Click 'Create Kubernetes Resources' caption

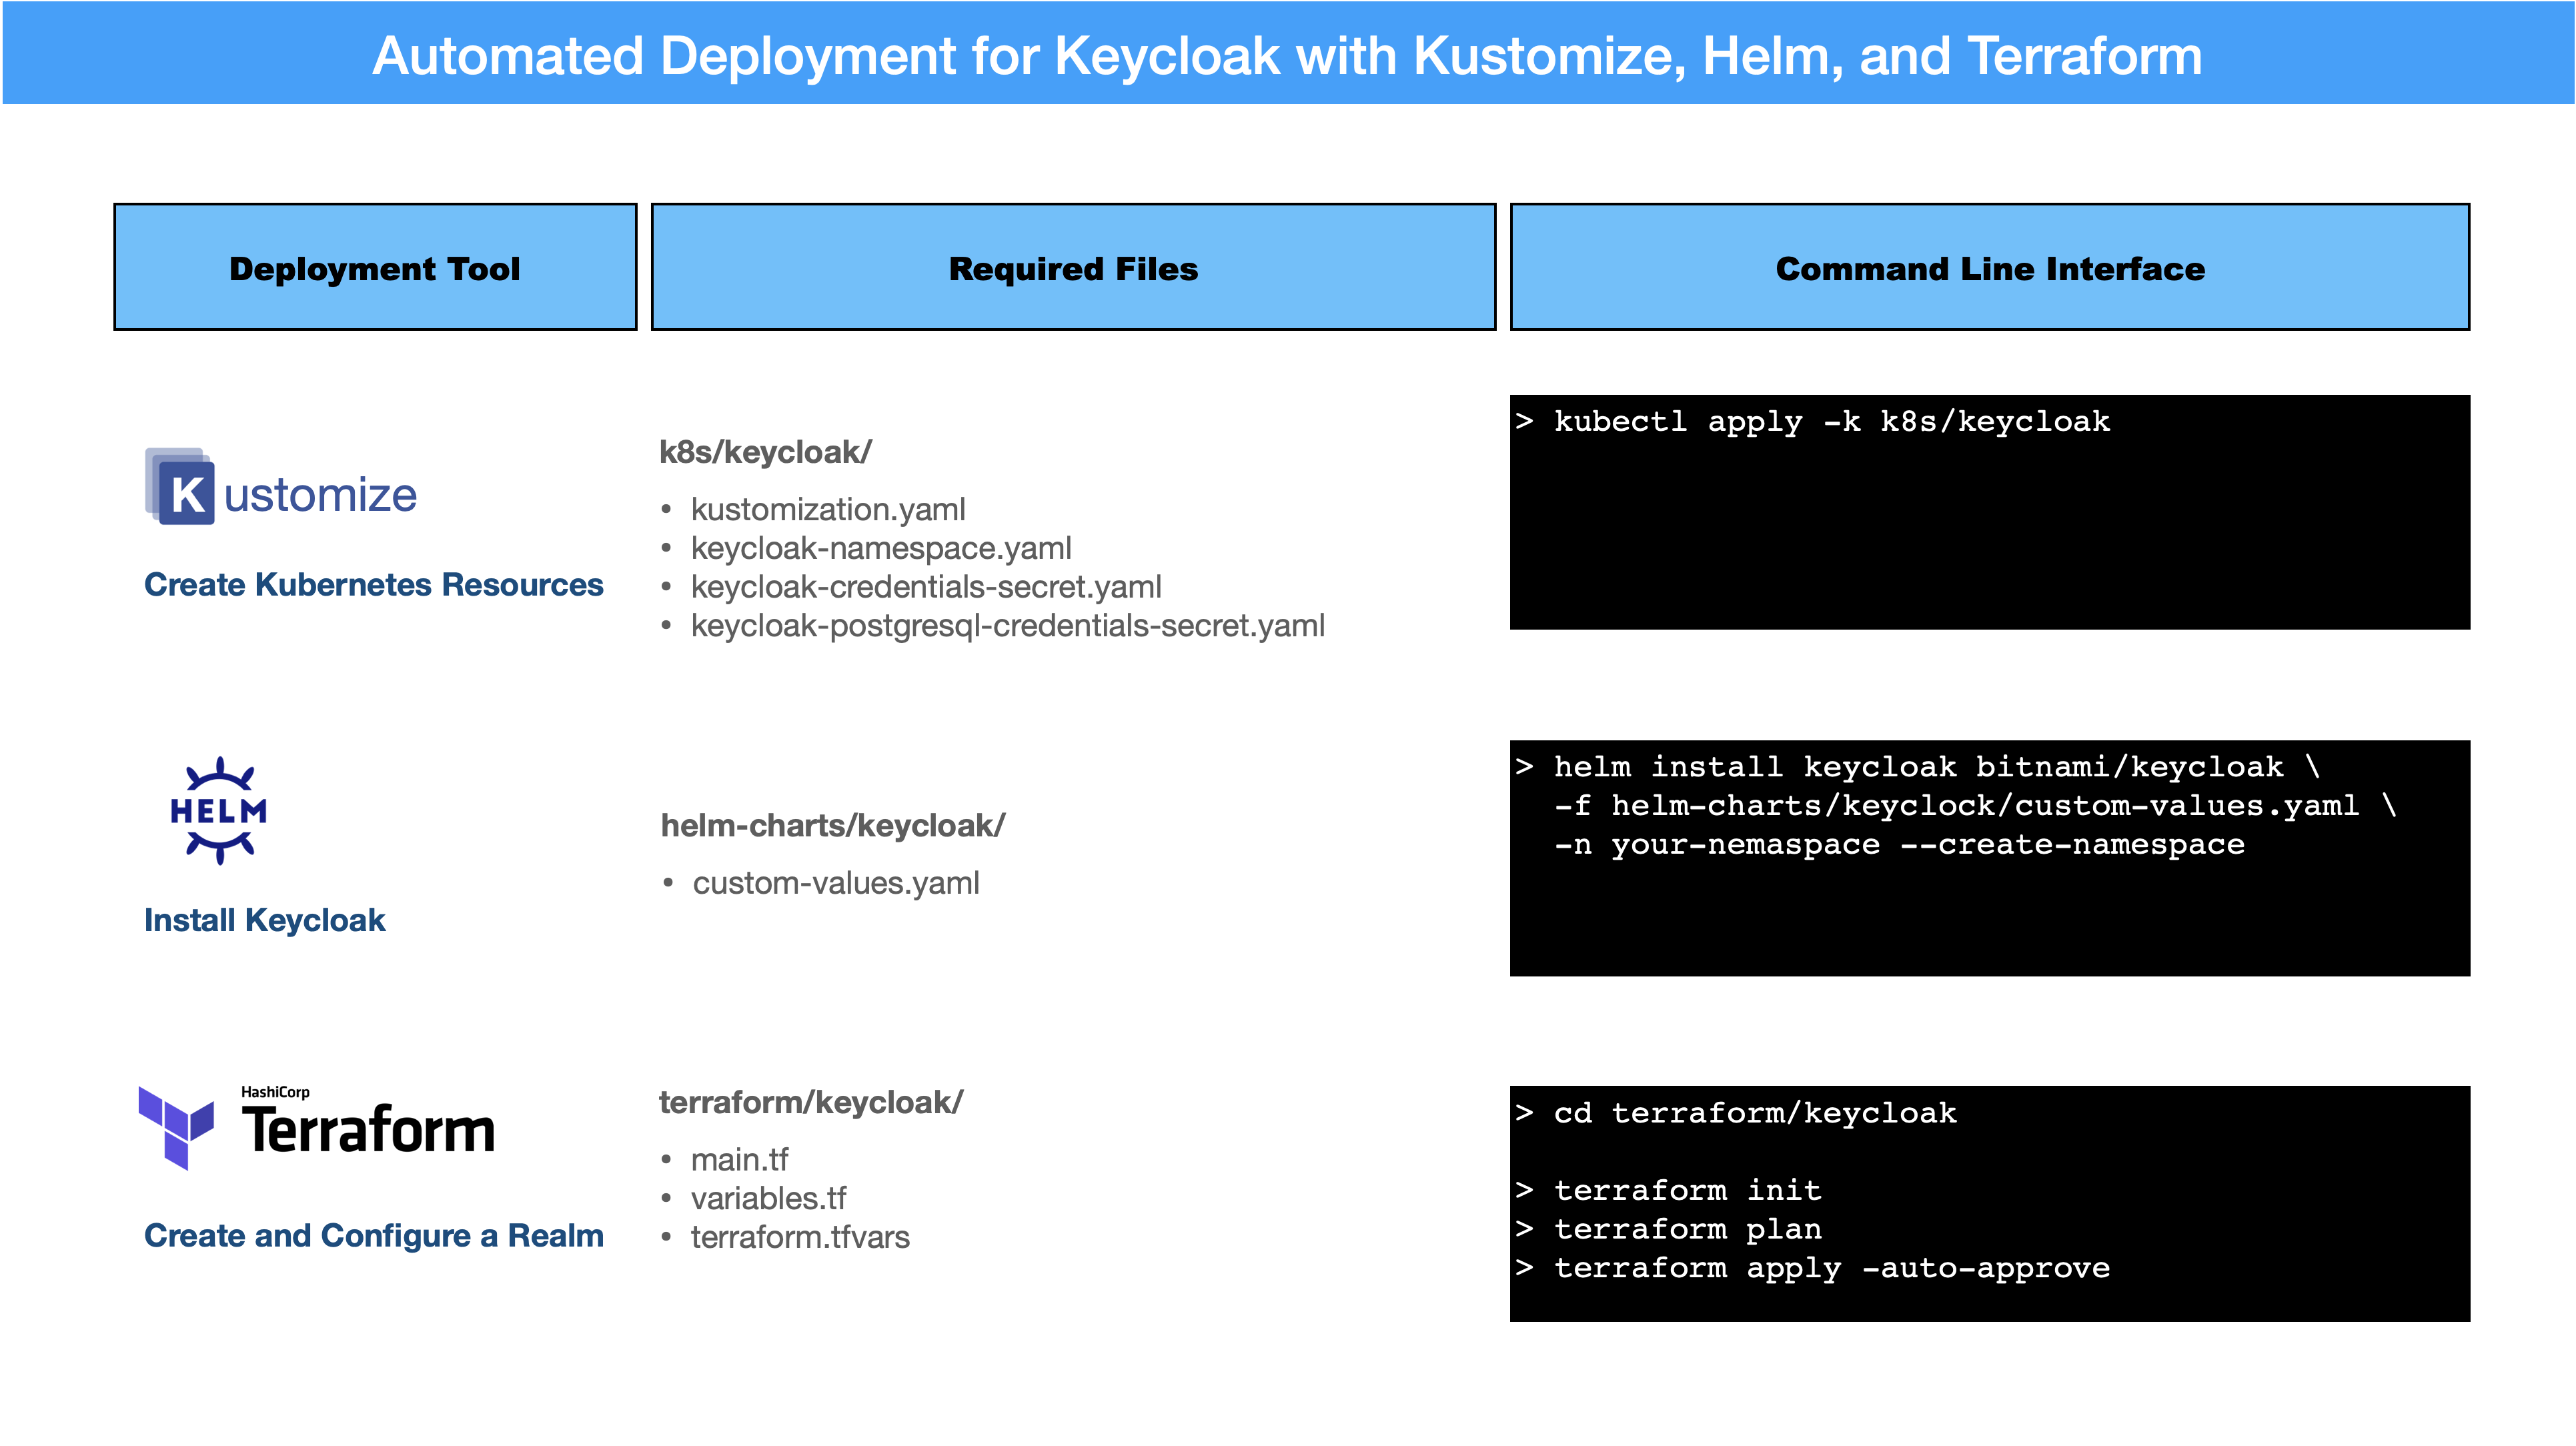click(374, 584)
